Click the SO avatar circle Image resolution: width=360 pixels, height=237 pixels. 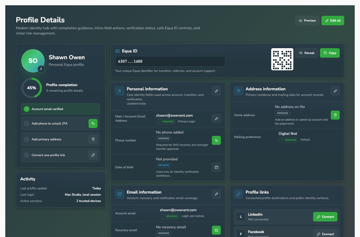(x=33, y=61)
